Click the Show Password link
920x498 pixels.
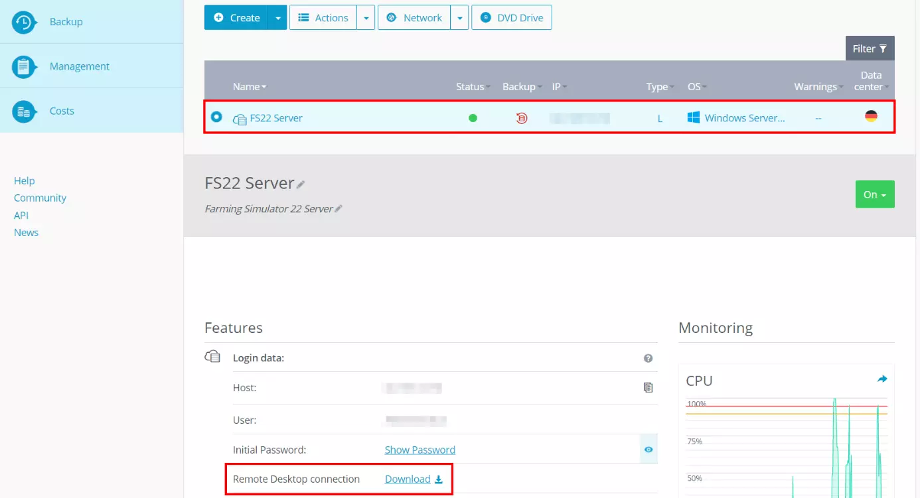(420, 450)
